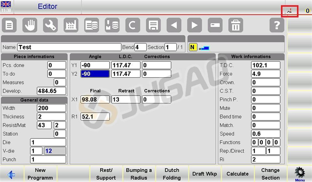Screen dimensions: 312x182
Task: Open the help question mark icon
Action: (277, 25)
